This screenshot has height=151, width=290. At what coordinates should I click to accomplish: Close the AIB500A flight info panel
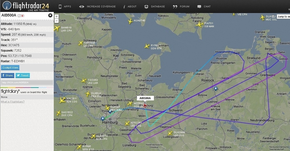click(x=50, y=15)
